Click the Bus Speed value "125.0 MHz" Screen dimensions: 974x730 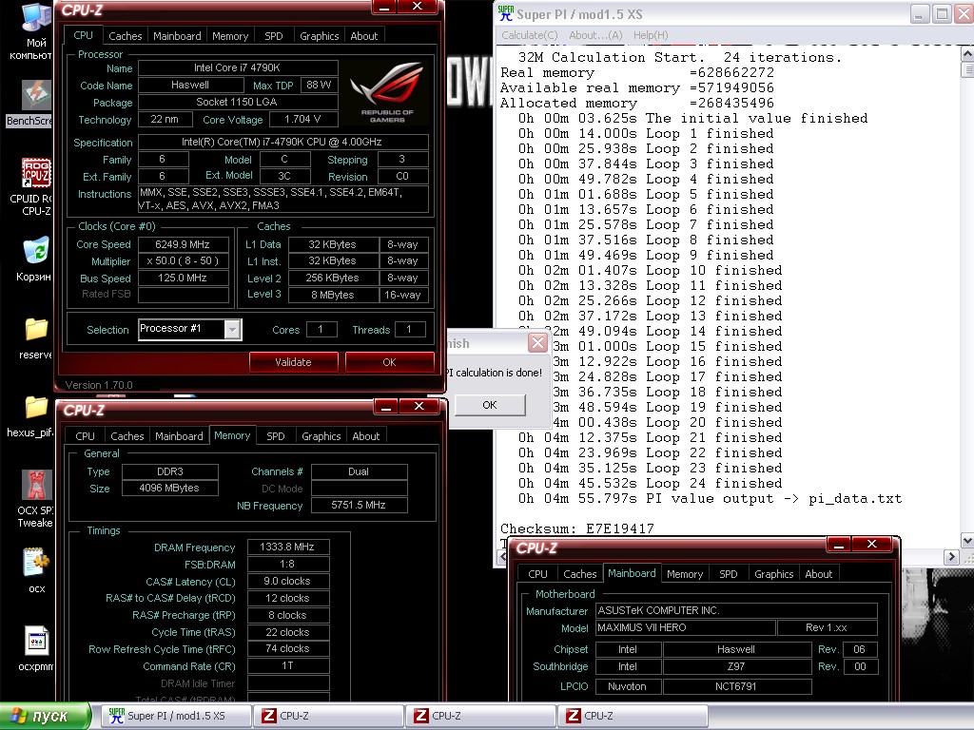183,279
